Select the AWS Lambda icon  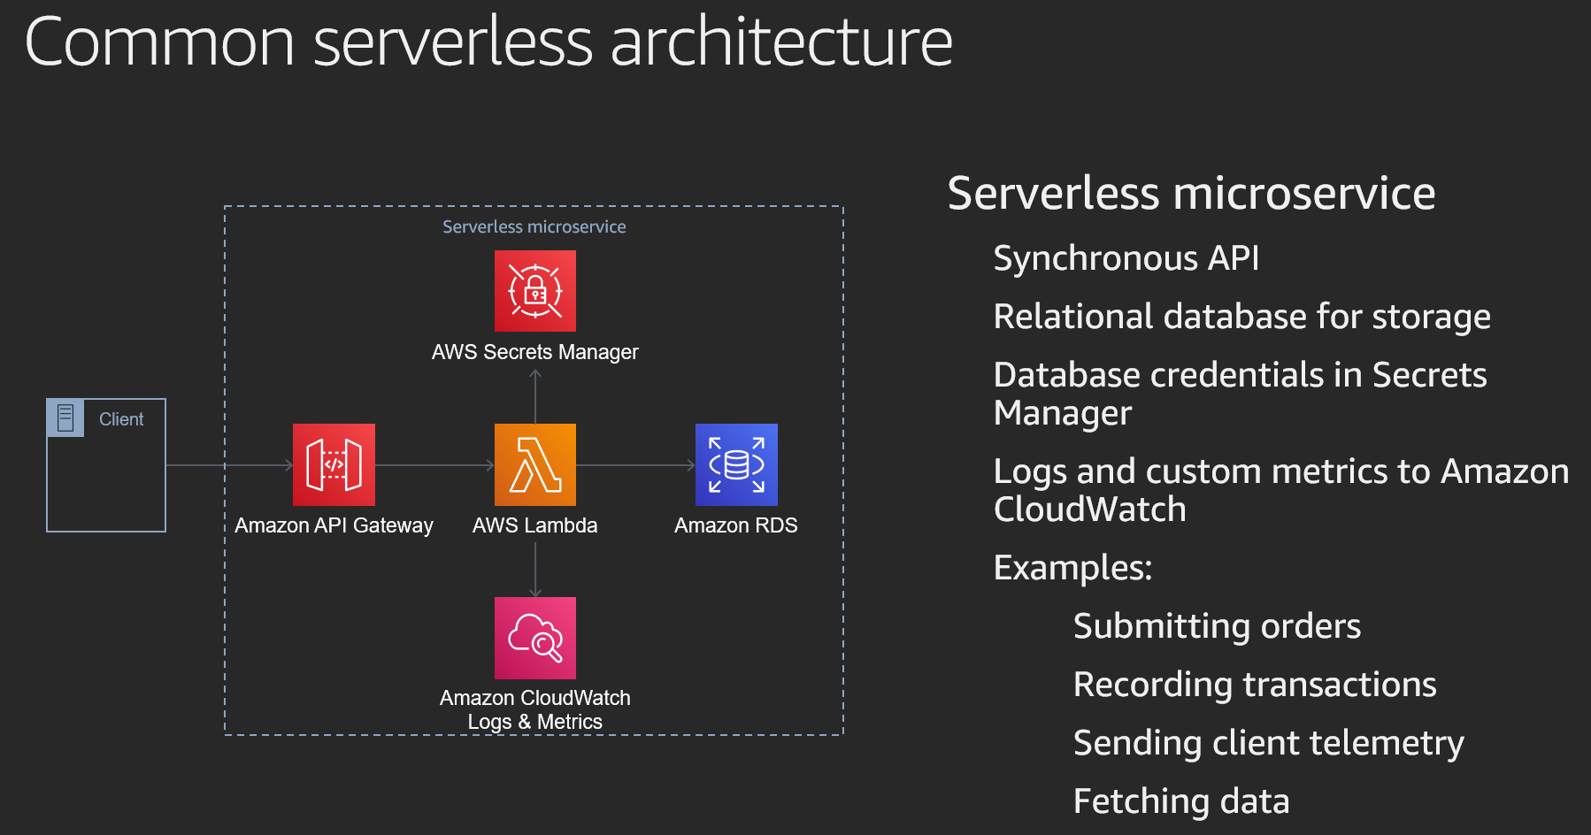535,464
